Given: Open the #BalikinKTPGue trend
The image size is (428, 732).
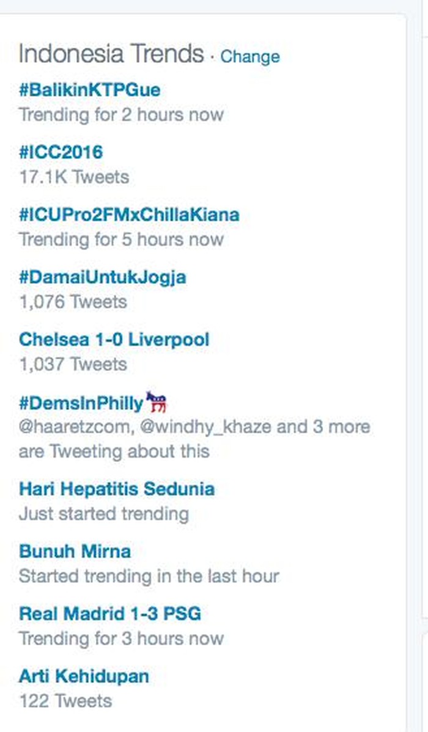Looking at the screenshot, I should pyautogui.click(x=89, y=90).
